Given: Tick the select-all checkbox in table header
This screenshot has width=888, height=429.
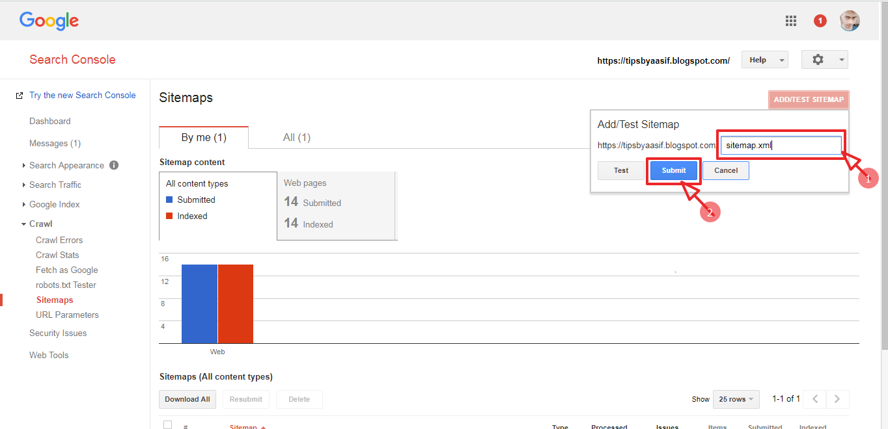Looking at the screenshot, I should 167,425.
